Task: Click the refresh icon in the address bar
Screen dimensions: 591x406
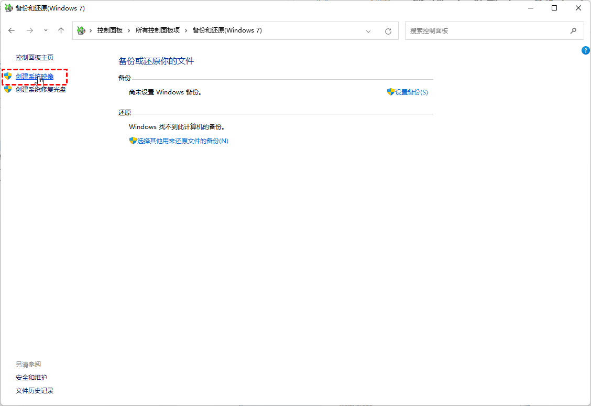Action: (388, 30)
